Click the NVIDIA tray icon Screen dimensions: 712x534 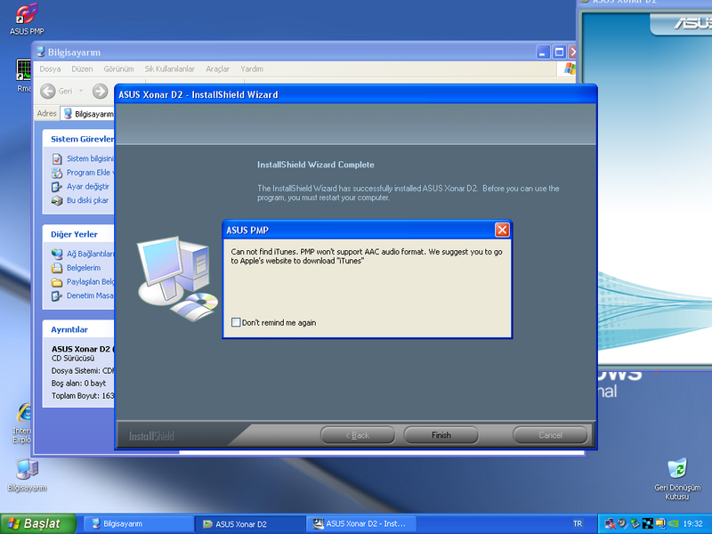[673, 524]
